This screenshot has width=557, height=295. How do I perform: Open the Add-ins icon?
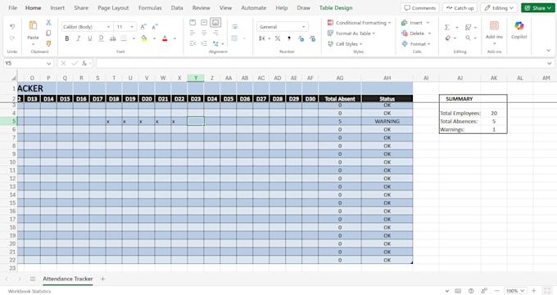(494, 26)
